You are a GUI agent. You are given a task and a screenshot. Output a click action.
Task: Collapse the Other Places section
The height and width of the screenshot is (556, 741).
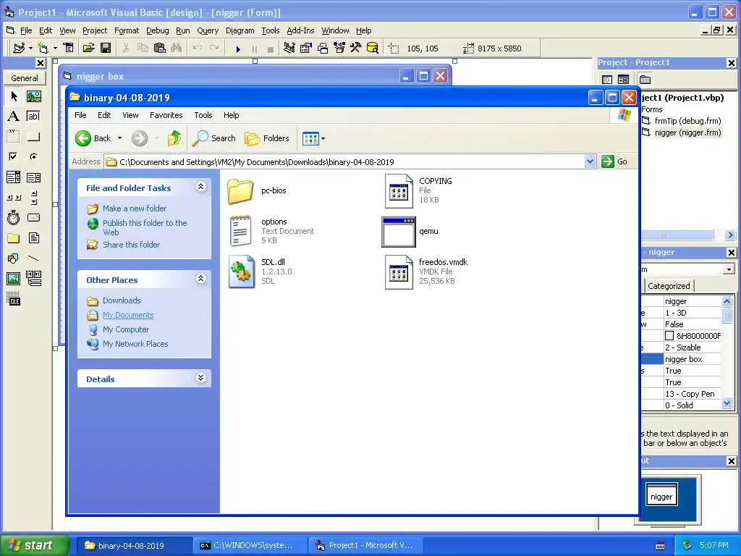coord(200,279)
